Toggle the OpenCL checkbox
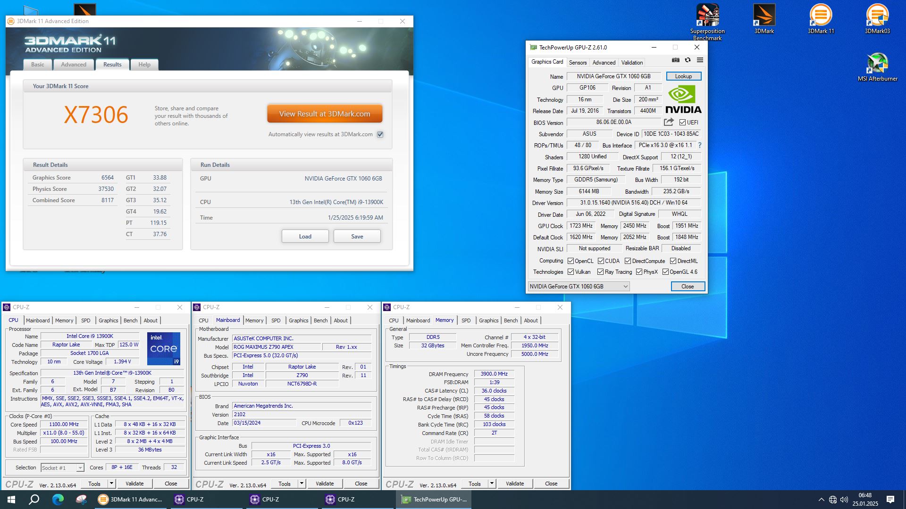906x509 pixels. tap(570, 261)
